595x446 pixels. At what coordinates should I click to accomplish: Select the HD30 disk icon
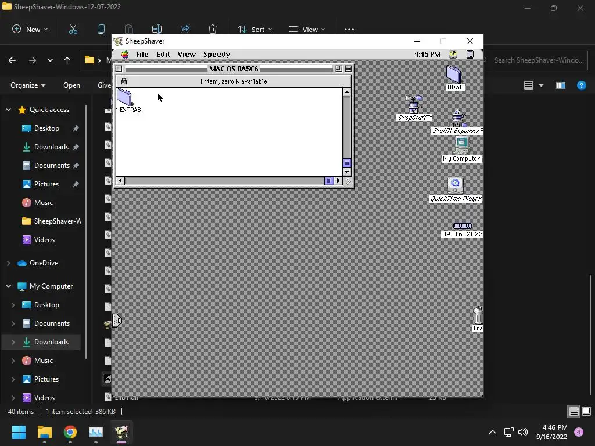pos(454,74)
